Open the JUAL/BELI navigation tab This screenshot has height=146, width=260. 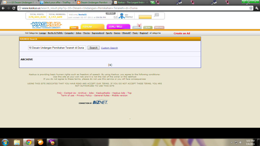pos(118,27)
